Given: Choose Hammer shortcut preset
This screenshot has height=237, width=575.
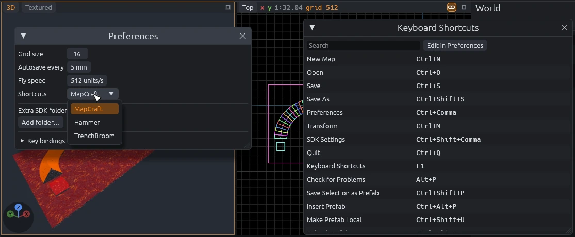Looking at the screenshot, I should click(x=94, y=122).
